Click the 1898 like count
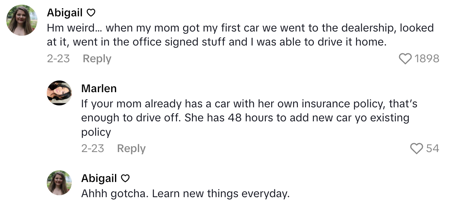 point(427,59)
